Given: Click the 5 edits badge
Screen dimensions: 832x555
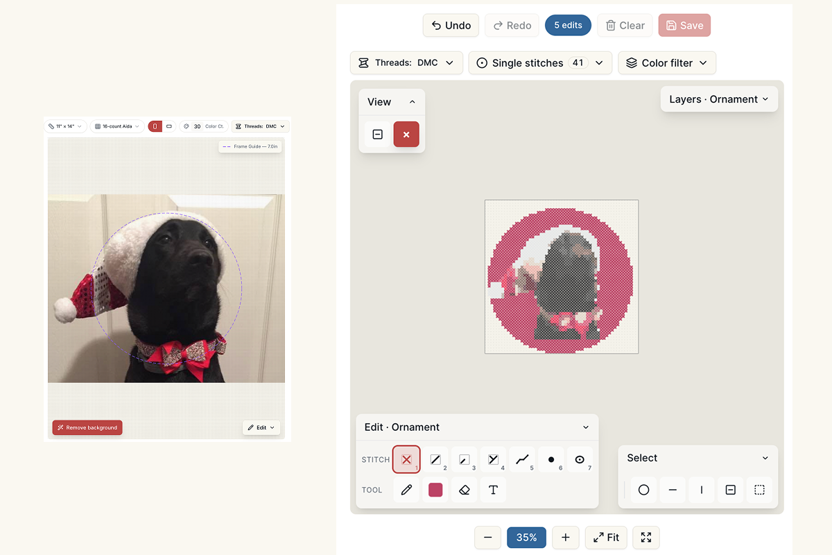Looking at the screenshot, I should [569, 26].
